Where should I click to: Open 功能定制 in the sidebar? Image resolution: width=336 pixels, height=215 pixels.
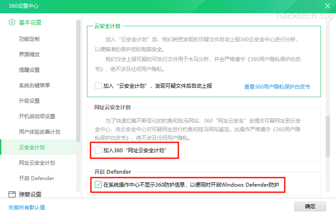[x=29, y=39]
